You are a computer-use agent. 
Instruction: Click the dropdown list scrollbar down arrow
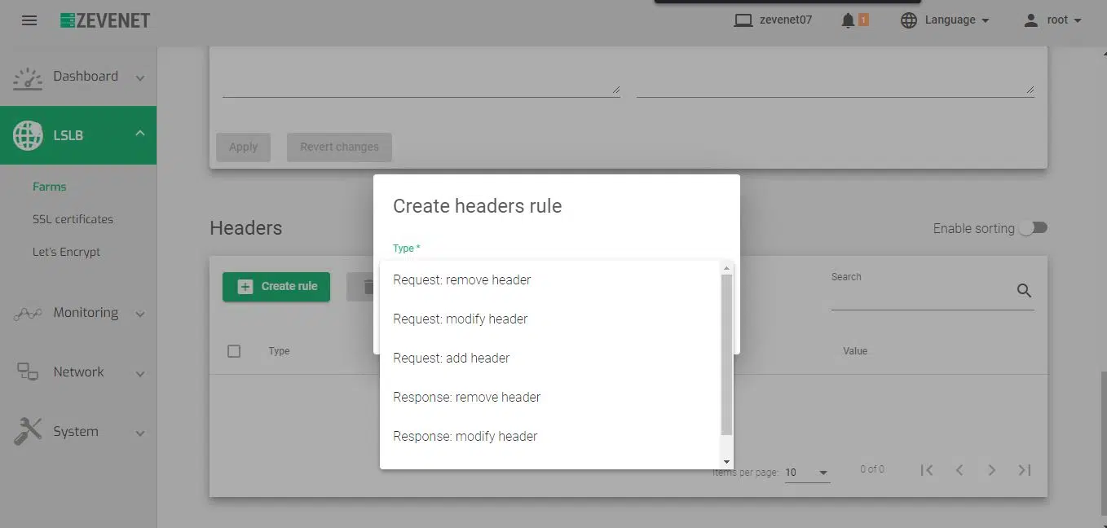[x=726, y=462]
